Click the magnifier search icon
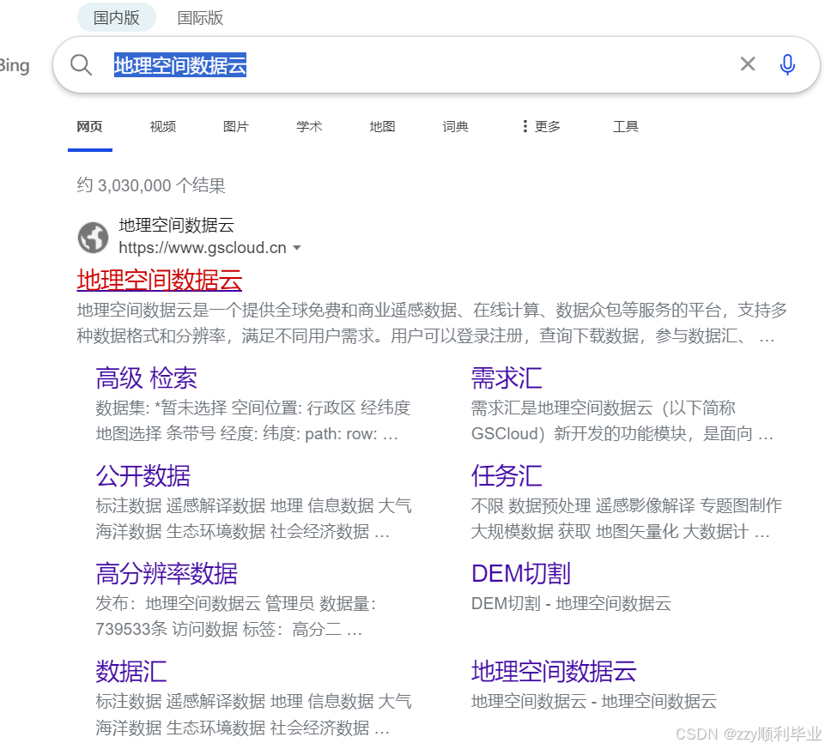825x749 pixels. click(x=81, y=65)
